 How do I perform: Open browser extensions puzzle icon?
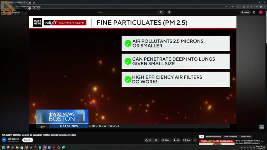[239, 7]
